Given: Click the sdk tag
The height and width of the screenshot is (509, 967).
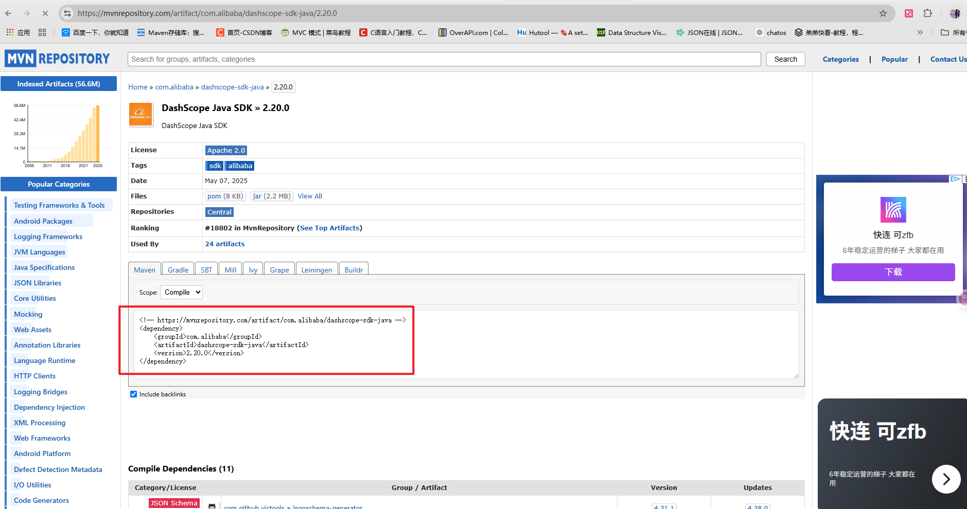Looking at the screenshot, I should 215,166.
